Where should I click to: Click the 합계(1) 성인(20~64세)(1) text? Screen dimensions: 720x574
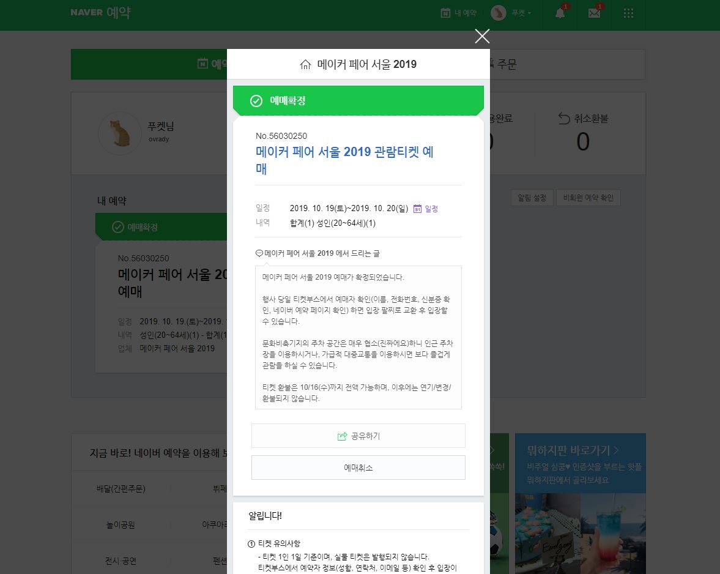pos(332,223)
